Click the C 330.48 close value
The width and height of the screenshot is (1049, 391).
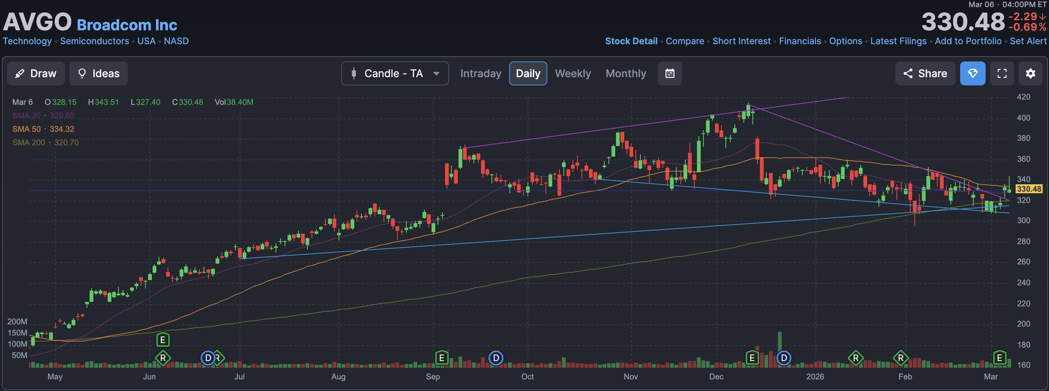pos(187,102)
